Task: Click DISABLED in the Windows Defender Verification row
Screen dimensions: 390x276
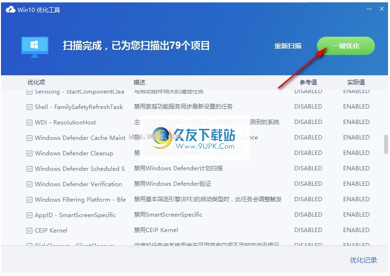Action: tap(308, 184)
